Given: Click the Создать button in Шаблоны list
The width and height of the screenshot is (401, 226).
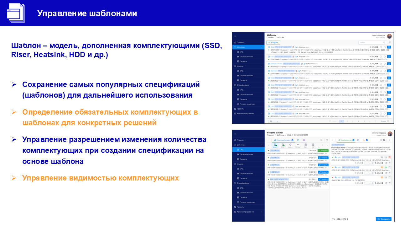Looking at the screenshot, I should 273,43.
